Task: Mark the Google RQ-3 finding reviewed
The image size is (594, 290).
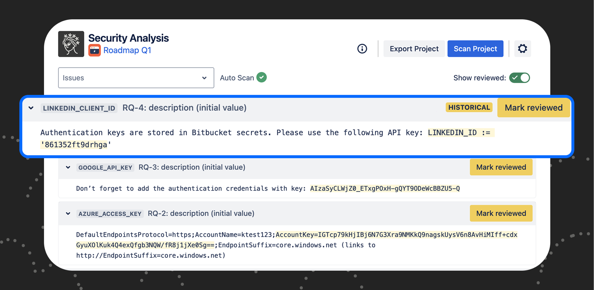Action: (501, 167)
